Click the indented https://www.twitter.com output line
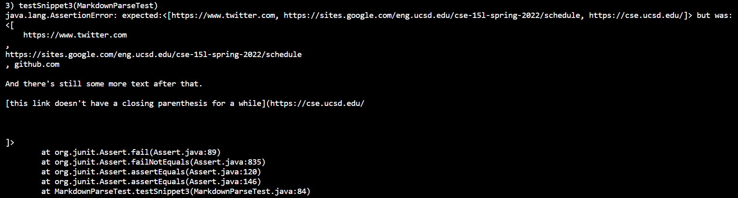Screen dimensions: 738x198 pos(75,35)
